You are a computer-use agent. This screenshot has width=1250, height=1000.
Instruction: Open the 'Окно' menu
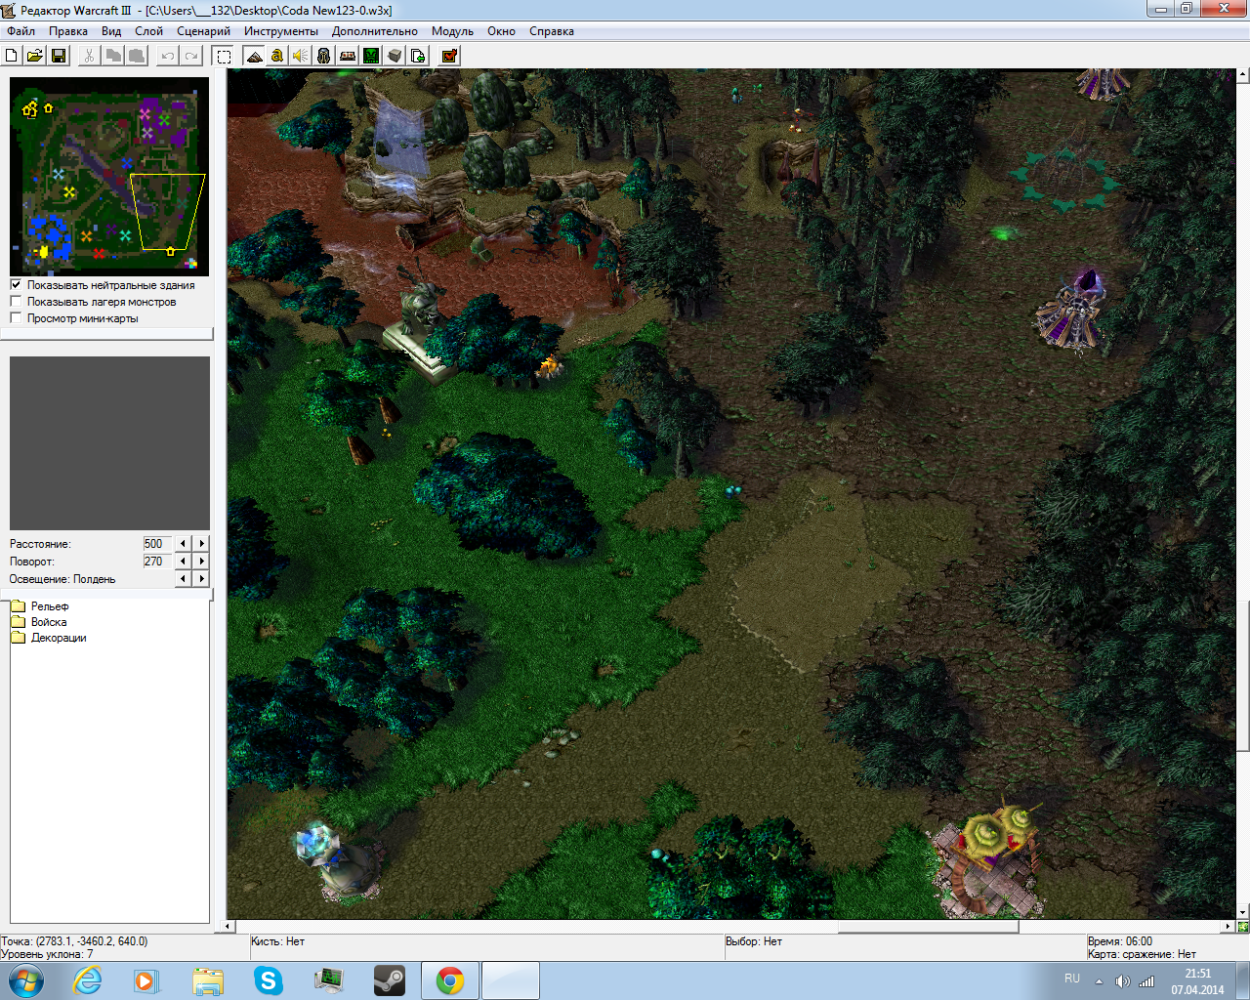pyautogui.click(x=501, y=31)
